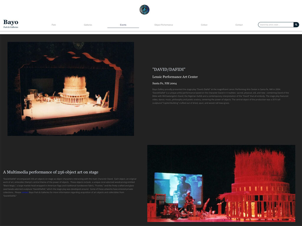Select the Events menu item
This screenshot has height=226, width=302.
[123, 25]
